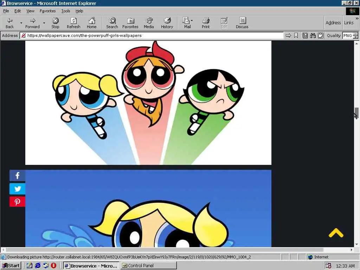The height and width of the screenshot is (270, 360).
Task: Switch to Browservice taskbar button
Action: click(91, 266)
